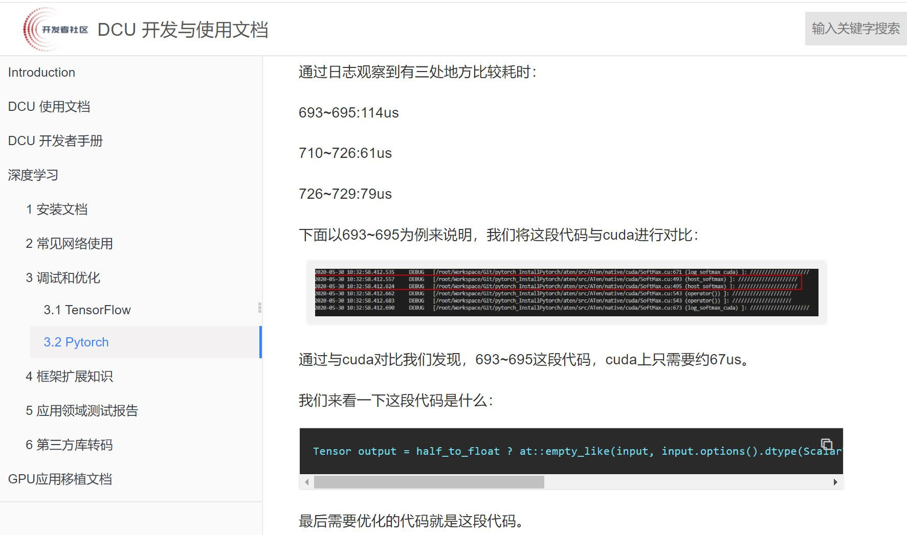The width and height of the screenshot is (907, 535).
Task: Click the line 我们来看一下这段代码是什么
Action: 396,401
